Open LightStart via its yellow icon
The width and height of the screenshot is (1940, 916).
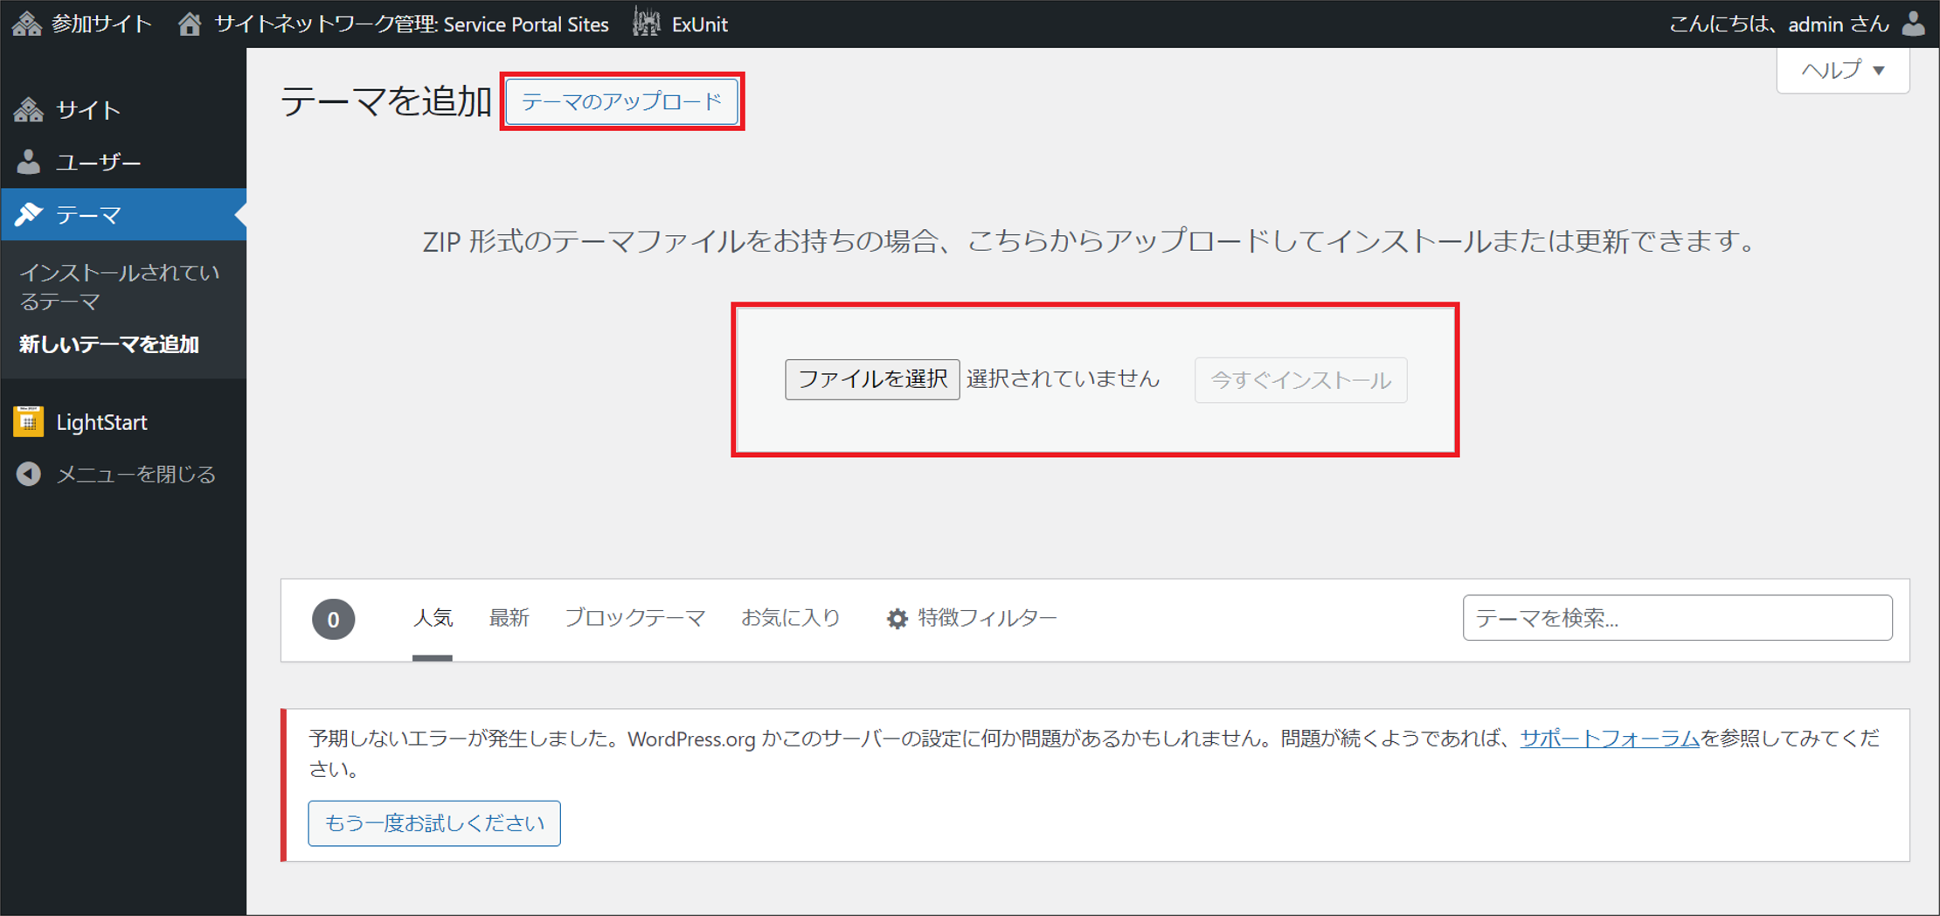tap(29, 421)
